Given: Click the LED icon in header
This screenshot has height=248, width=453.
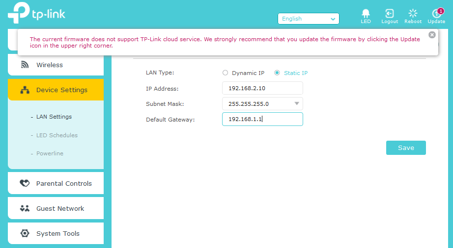Looking at the screenshot, I should point(366,14).
